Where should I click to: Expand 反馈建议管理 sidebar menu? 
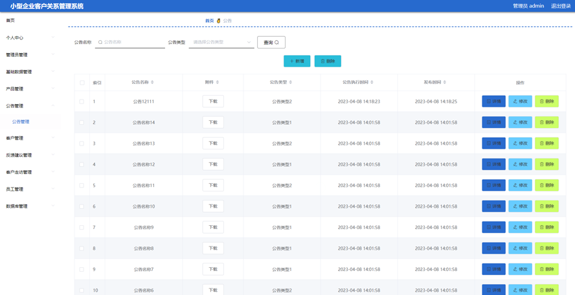30,155
